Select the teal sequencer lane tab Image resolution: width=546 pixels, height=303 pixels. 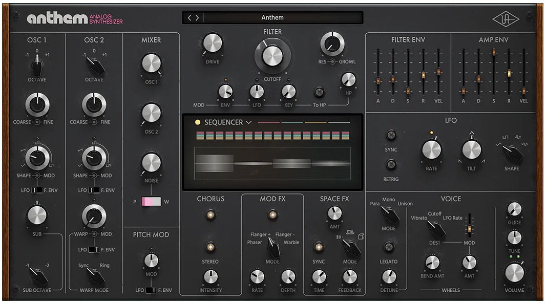tap(292, 122)
